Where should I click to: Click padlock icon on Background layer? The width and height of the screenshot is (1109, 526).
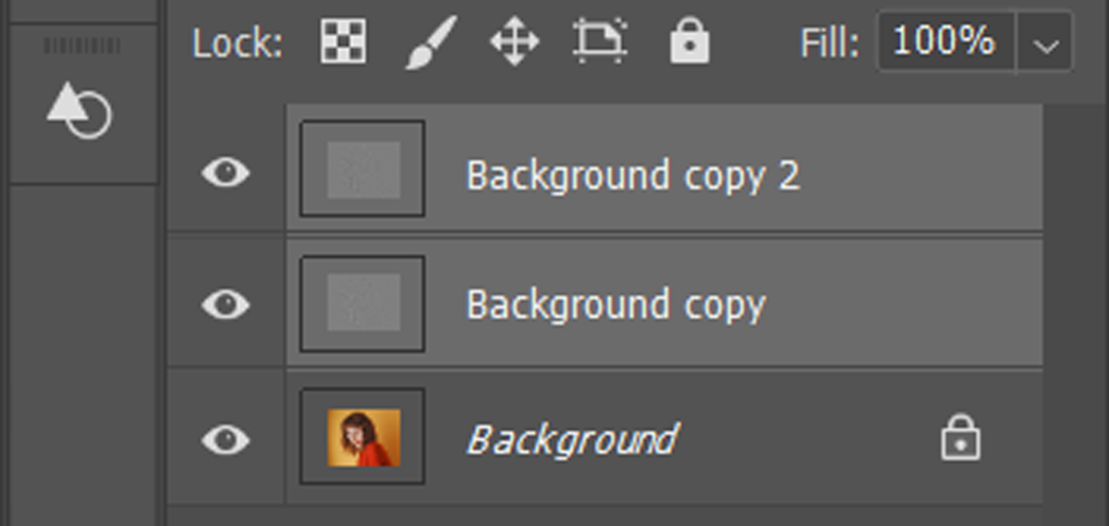tap(961, 438)
